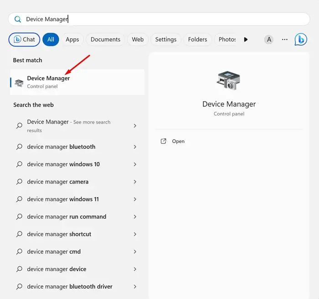Switch to the Settings filter tab
This screenshot has width=319, height=299.
pos(166,40)
